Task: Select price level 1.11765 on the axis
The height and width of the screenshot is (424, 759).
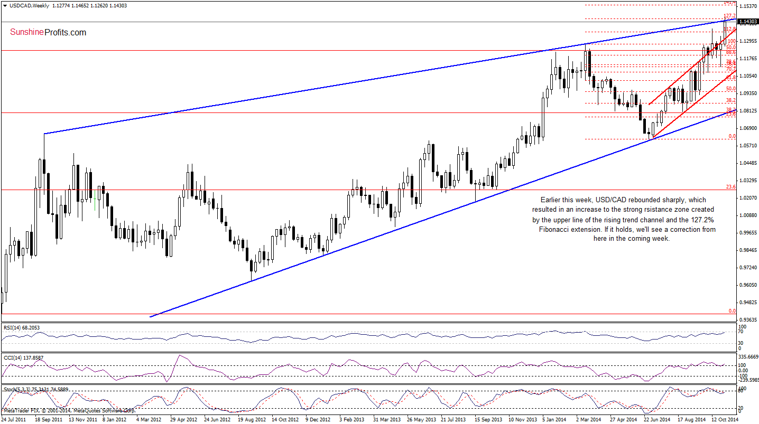Action: tap(747, 58)
